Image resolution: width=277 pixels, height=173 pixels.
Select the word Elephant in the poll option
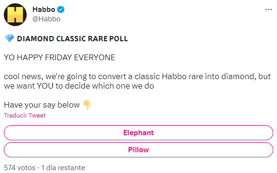click(138, 133)
